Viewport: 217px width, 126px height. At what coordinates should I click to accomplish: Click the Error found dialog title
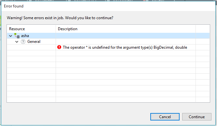pyautogui.click(x=14, y=6)
